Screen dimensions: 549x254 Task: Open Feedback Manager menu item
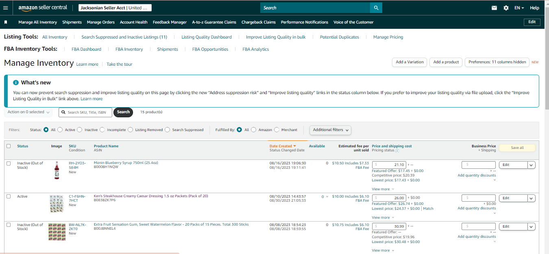pyautogui.click(x=170, y=22)
